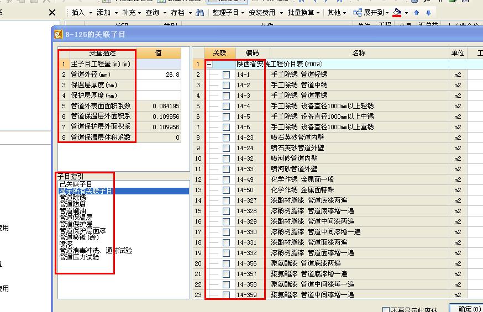Click the 8-125的关联子目 dialog title icon
This screenshot has width=483, height=312.
click(58, 34)
